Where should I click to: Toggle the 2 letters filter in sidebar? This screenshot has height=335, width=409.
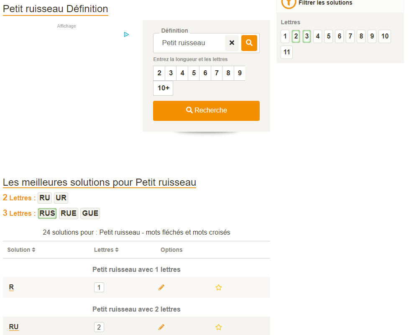(x=296, y=36)
